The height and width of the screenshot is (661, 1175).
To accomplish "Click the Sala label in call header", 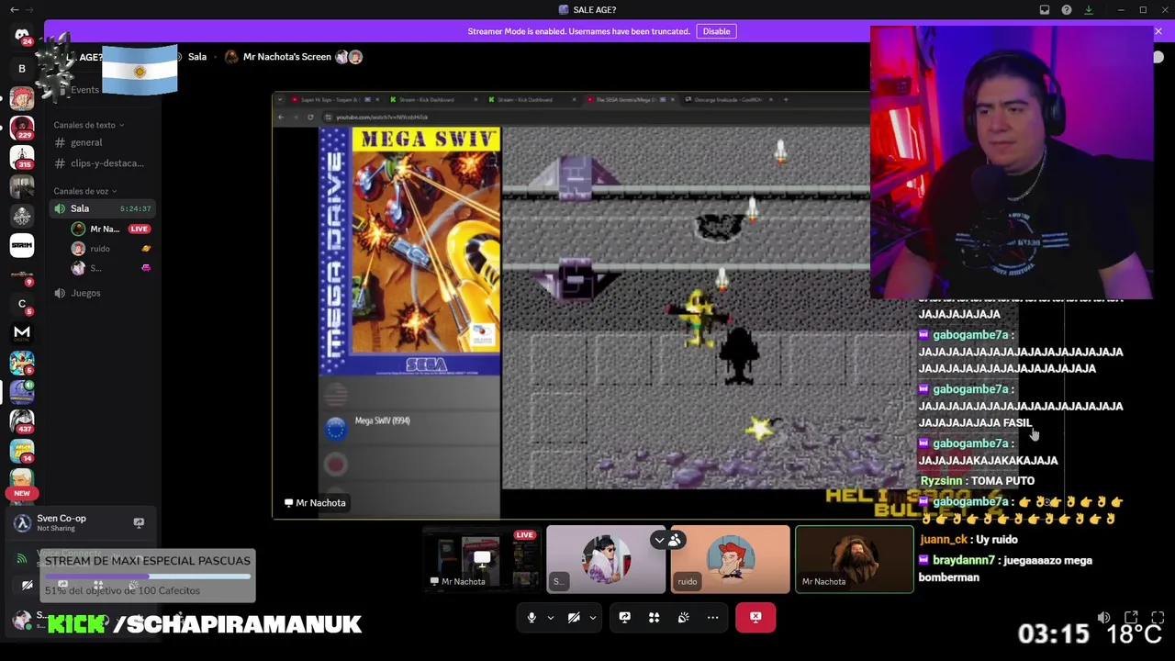I will [197, 57].
